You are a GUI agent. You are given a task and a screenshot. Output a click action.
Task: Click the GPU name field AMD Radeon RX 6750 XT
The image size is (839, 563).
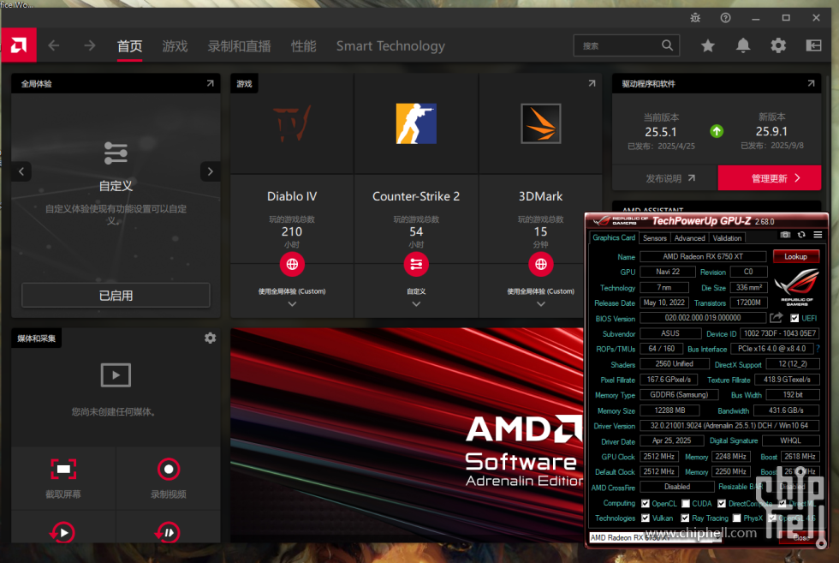tap(703, 256)
